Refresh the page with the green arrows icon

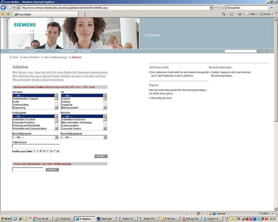pyautogui.click(x=216, y=8)
